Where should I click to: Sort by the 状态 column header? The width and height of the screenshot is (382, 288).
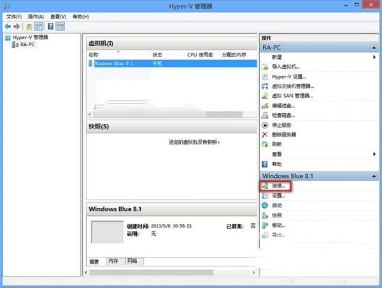(157, 55)
